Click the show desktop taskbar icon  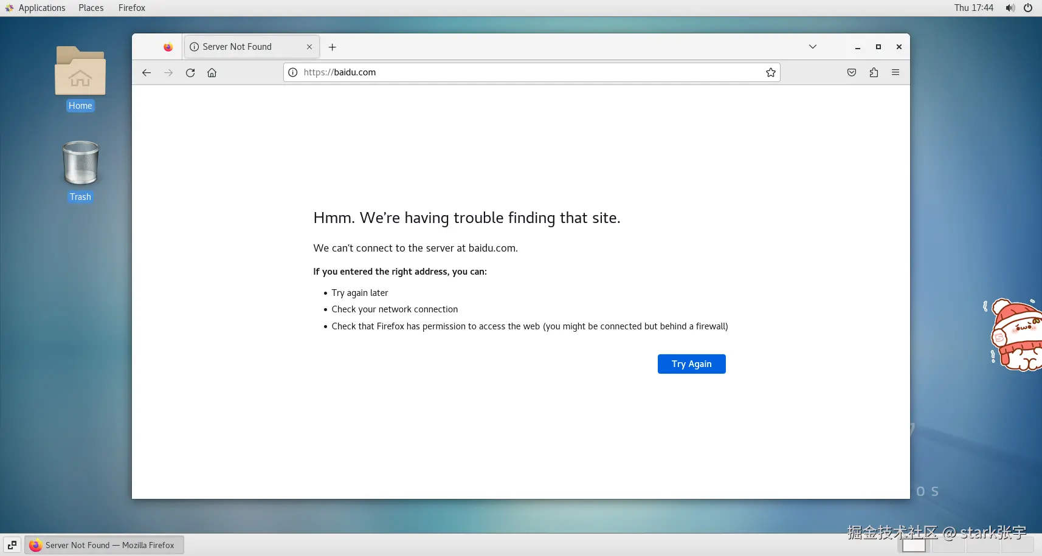pyautogui.click(x=12, y=545)
